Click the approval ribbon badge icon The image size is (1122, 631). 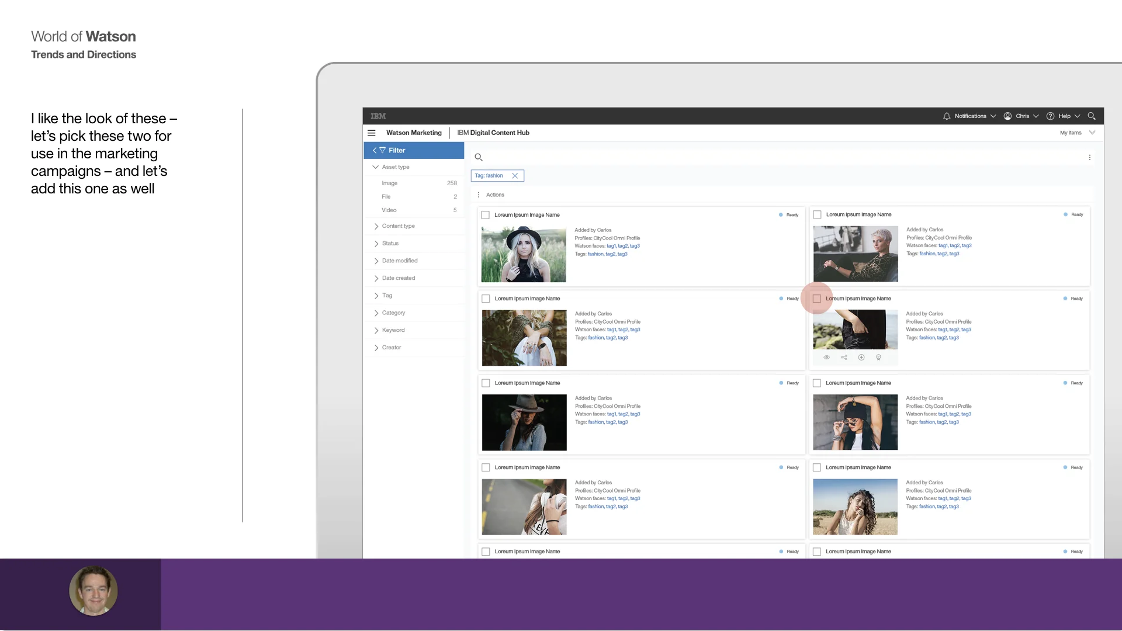[x=878, y=358]
